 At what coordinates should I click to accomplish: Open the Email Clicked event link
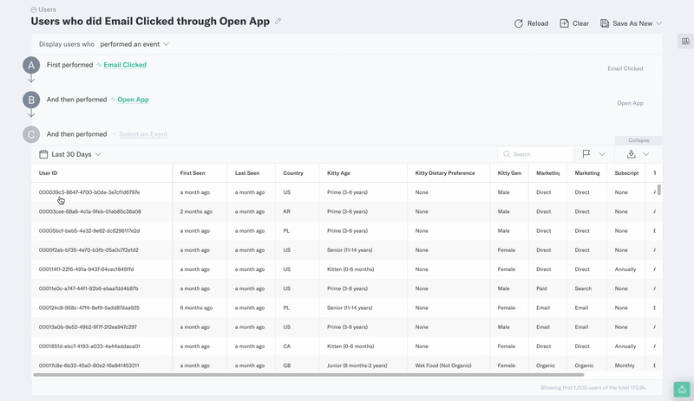point(125,65)
